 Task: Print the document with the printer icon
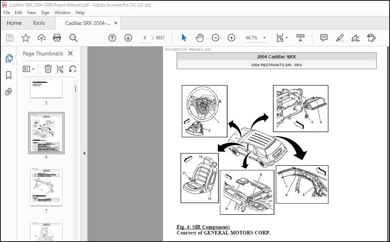[57, 38]
